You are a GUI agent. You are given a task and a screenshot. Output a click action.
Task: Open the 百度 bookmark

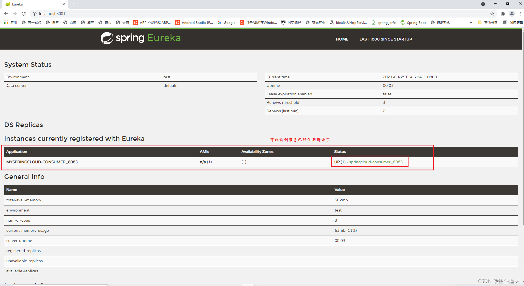click(70, 22)
